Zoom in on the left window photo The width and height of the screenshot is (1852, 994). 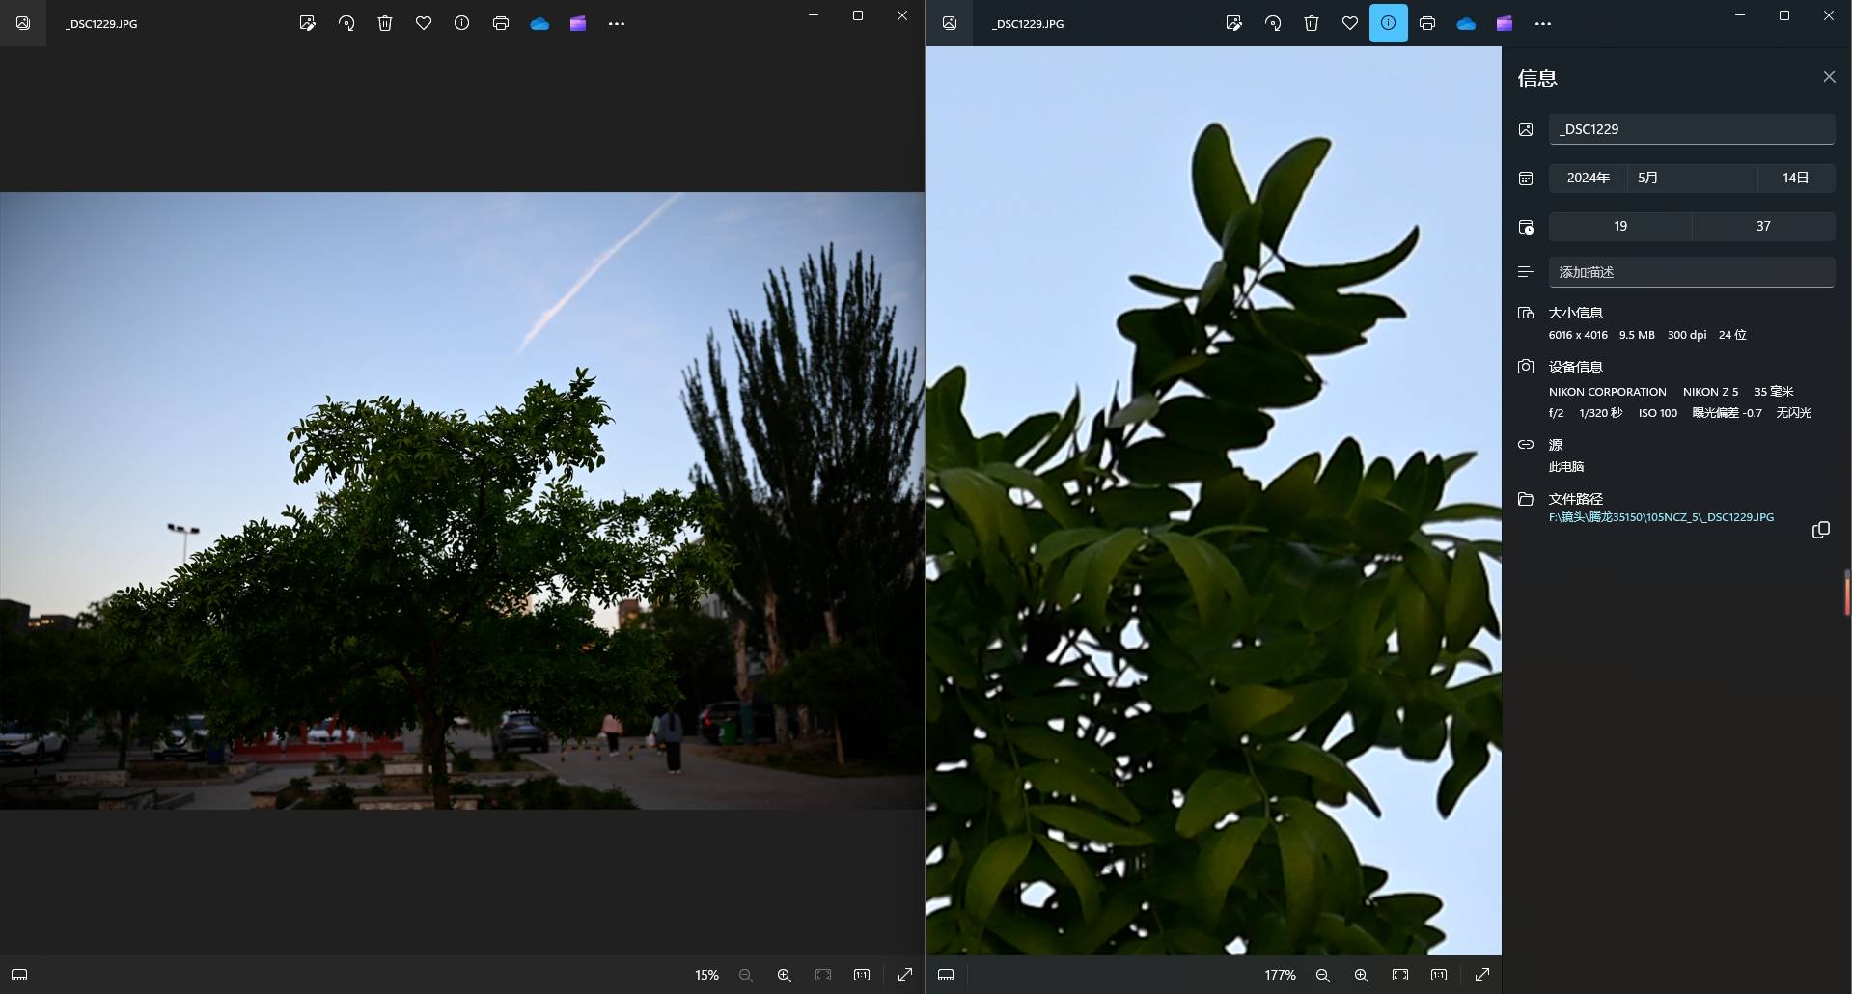785,975
